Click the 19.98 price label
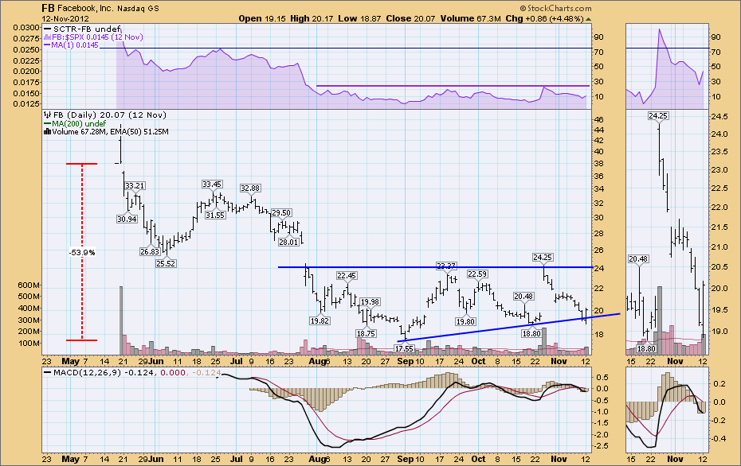This screenshot has width=741, height=466. click(x=370, y=302)
